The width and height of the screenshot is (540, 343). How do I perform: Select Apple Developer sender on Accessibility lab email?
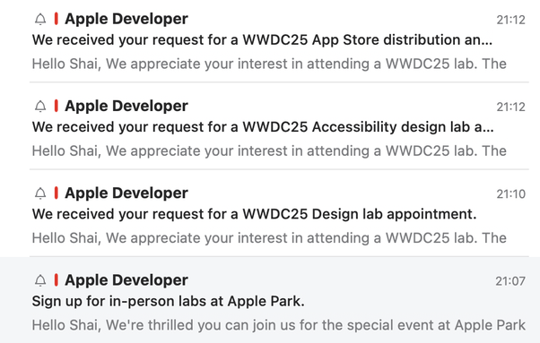click(x=126, y=106)
